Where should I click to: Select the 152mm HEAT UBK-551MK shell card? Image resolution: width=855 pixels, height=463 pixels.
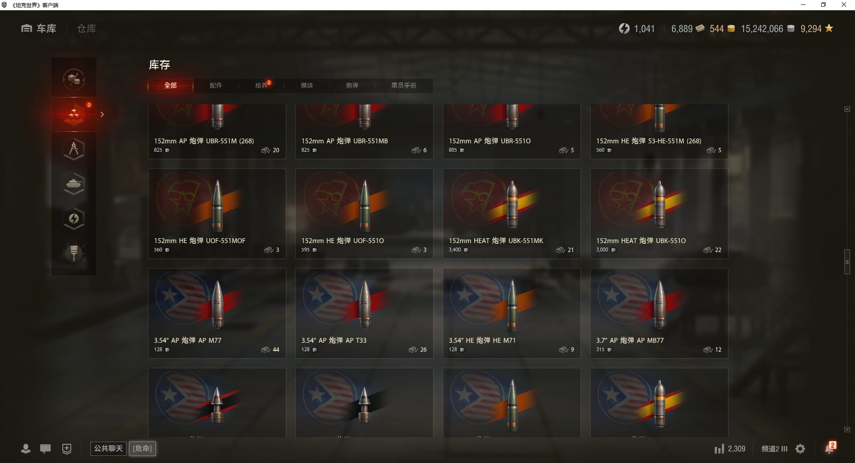512,213
